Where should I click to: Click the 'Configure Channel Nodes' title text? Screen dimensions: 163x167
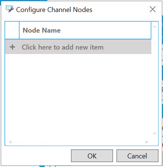pos(54,10)
